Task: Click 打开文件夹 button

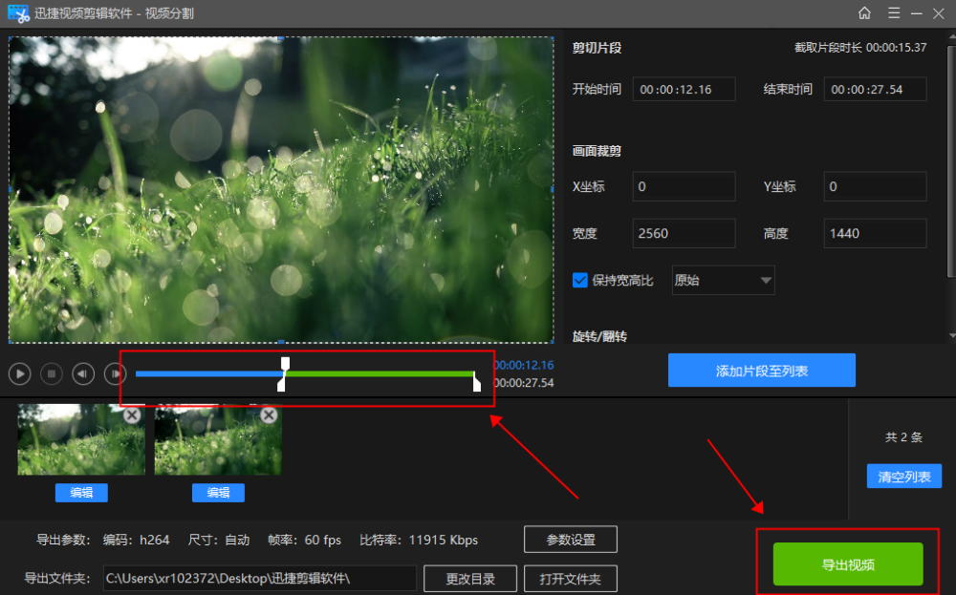Action: pos(571,579)
